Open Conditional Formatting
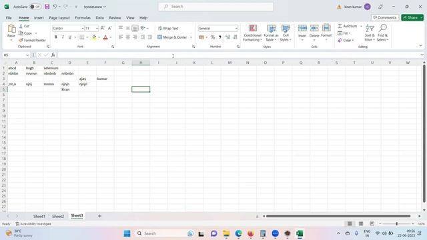Image resolution: width=427 pixels, height=240 pixels. pyautogui.click(x=252, y=33)
